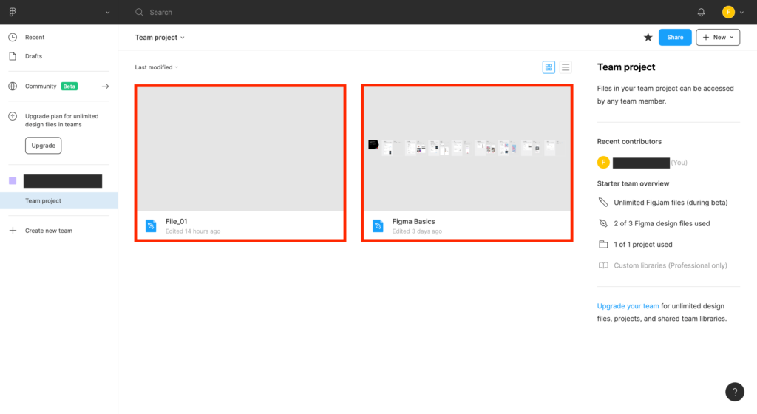Screen dimensions: 757x414
Task: Select the purple team color square
Action: [13, 181]
